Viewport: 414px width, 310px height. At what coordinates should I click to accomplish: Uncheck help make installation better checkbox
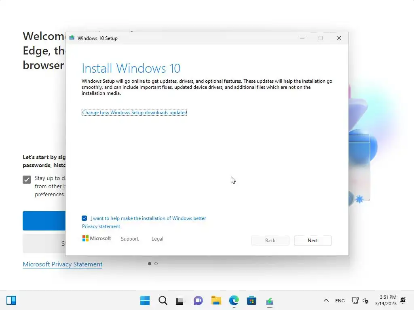84,218
